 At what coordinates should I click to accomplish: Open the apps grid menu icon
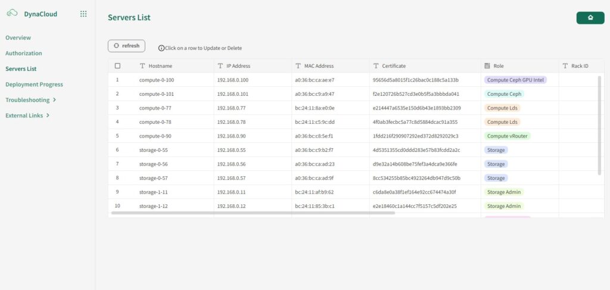[83, 14]
